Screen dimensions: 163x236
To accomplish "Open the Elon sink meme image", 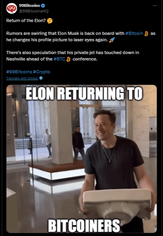I will point(81,159).
